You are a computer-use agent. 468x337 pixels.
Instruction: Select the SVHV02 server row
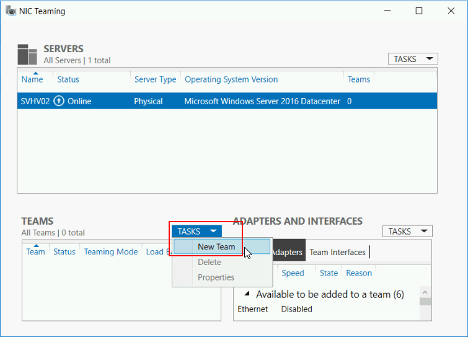coord(227,101)
